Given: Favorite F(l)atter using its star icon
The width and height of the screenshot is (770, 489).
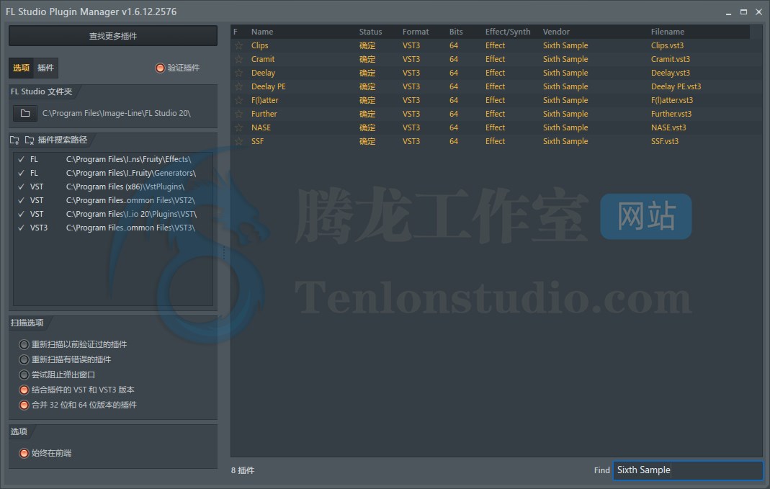Looking at the screenshot, I should point(238,101).
